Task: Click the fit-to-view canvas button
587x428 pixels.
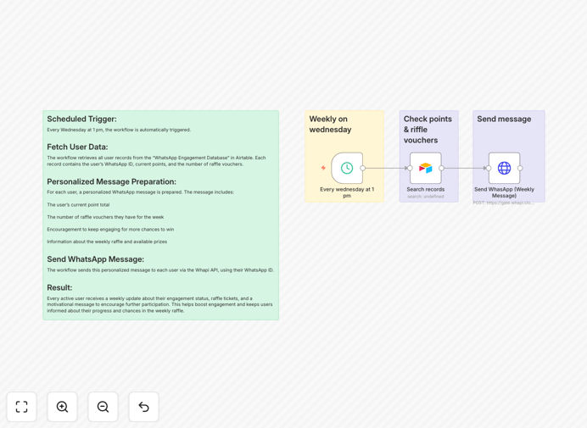Action: 22,407
